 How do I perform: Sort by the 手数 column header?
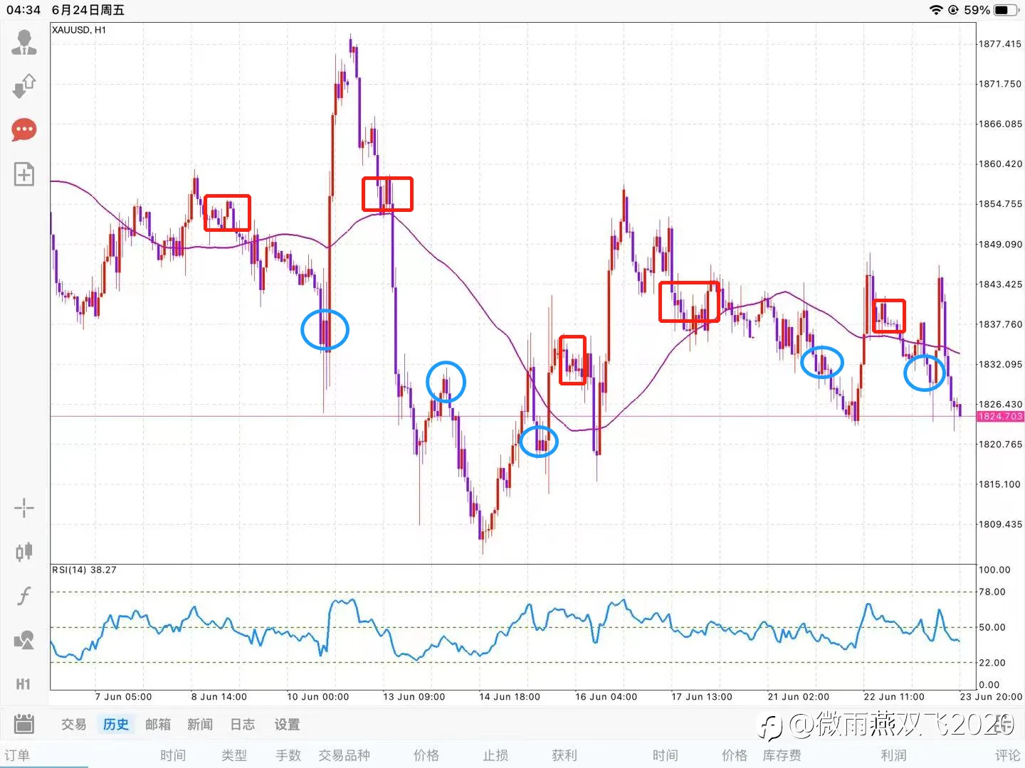(289, 755)
